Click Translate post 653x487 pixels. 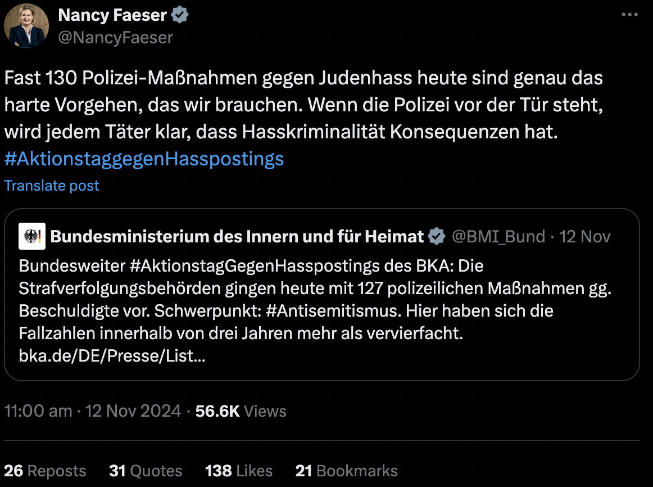click(52, 186)
